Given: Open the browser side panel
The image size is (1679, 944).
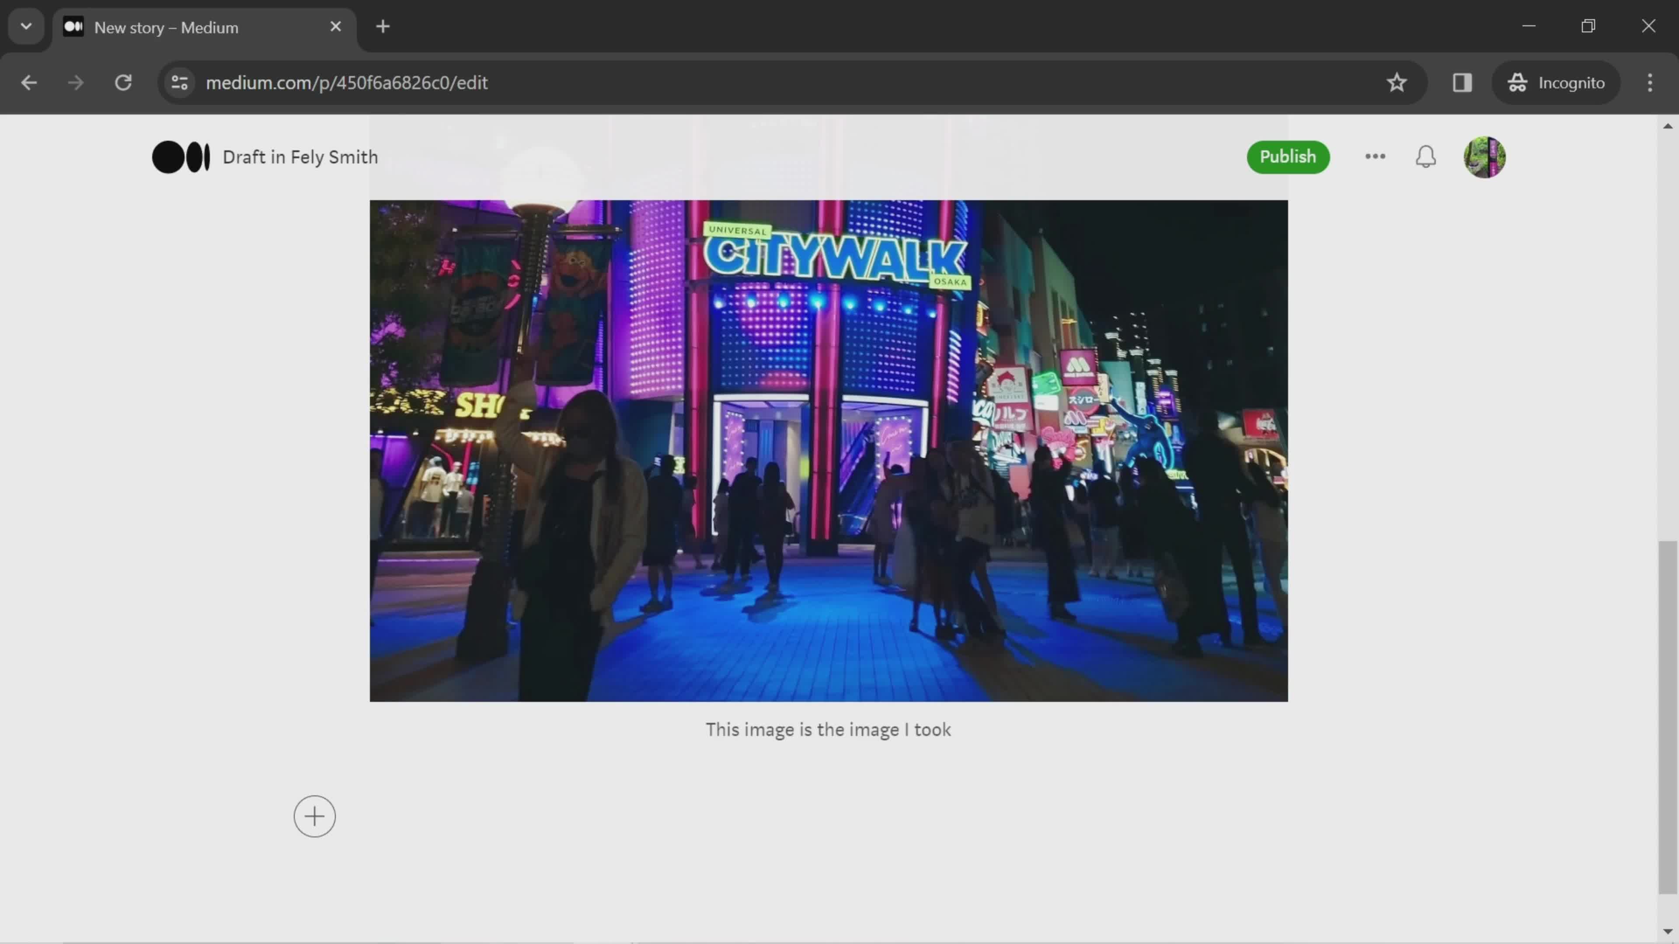Looking at the screenshot, I should click(x=1462, y=83).
